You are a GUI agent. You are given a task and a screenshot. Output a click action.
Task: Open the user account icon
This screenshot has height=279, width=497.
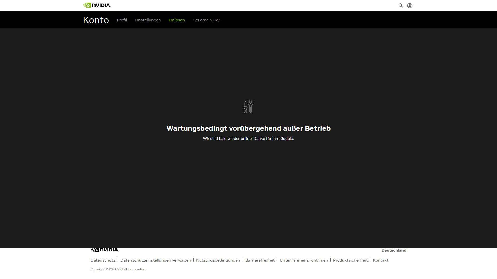click(410, 5)
